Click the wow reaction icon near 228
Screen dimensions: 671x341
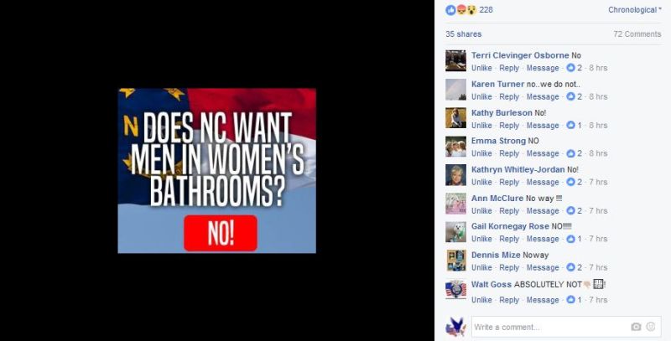(471, 10)
